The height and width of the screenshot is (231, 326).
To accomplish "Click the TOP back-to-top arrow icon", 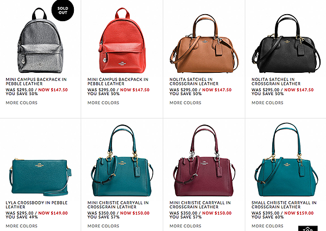I will 308,228.
